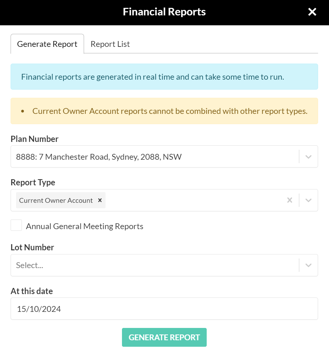Click the Lot Number Select placeholder
The height and width of the screenshot is (357, 329).
[x=30, y=265]
